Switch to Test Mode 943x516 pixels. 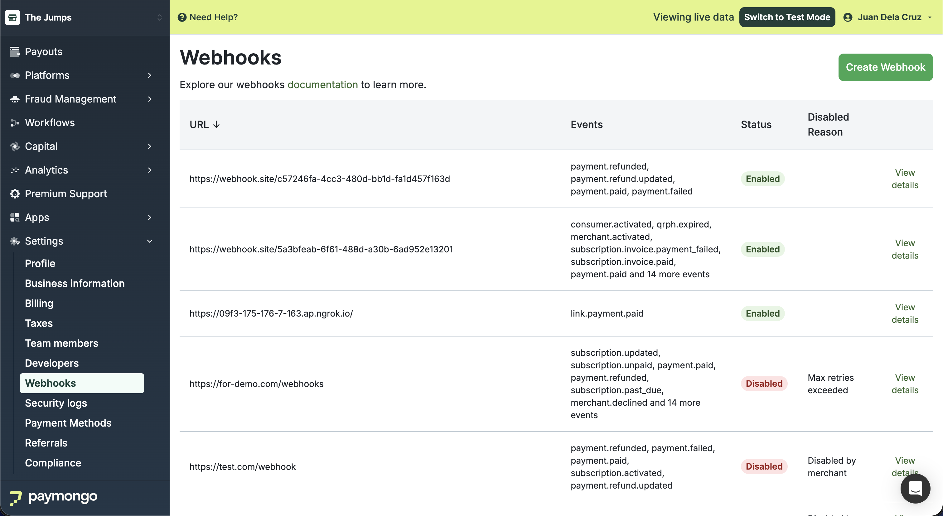pyautogui.click(x=787, y=17)
